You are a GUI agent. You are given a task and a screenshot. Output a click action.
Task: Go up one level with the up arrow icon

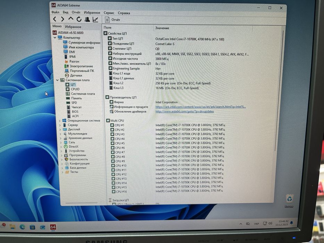click(x=70, y=19)
